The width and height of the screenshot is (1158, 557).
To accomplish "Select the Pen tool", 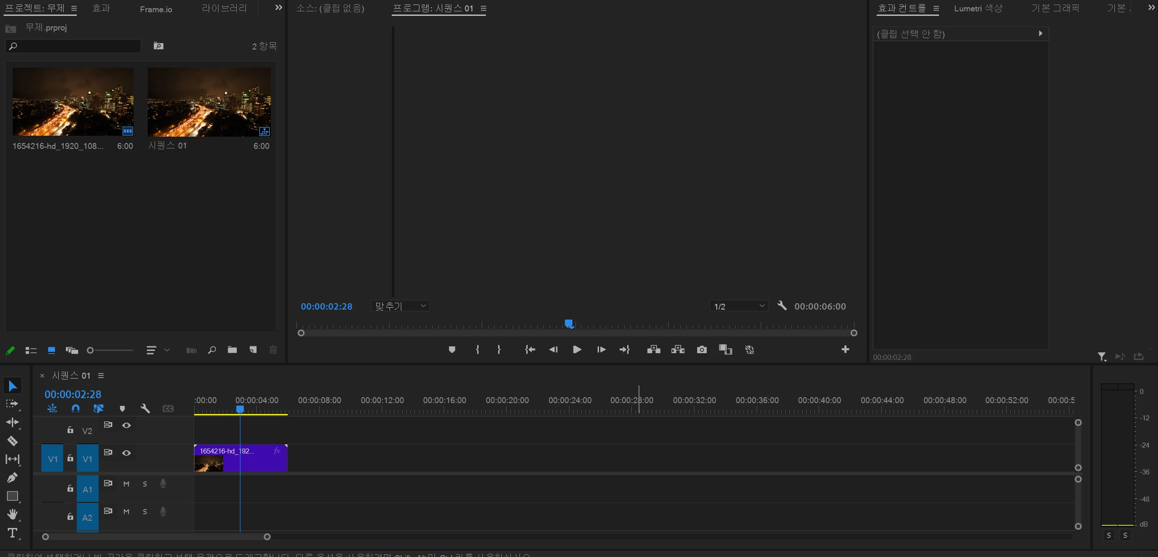I will tap(12, 478).
